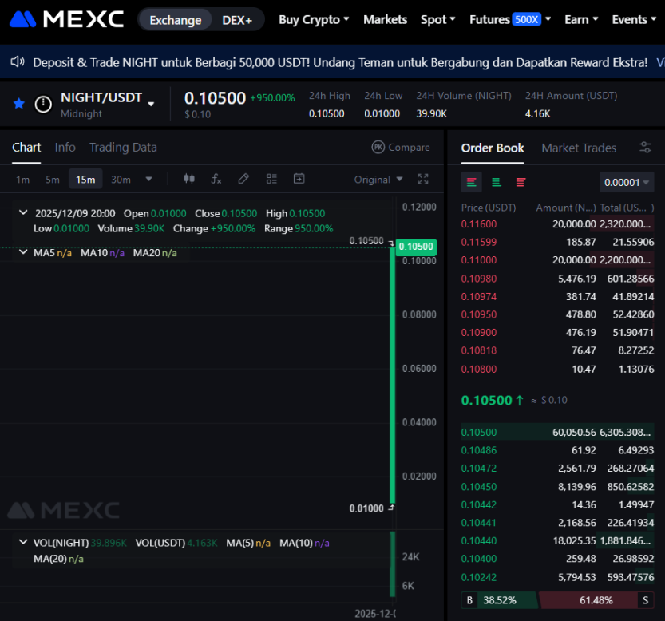Open Markets page
The image size is (665, 621).
point(385,19)
